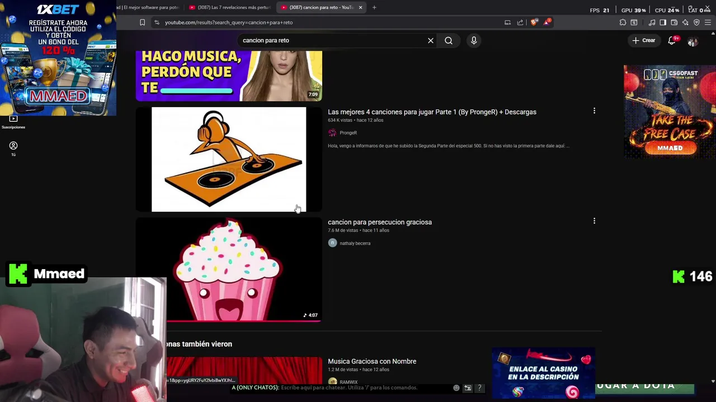Open the browser hamburger menu
The image size is (716, 402).
pyautogui.click(x=708, y=22)
